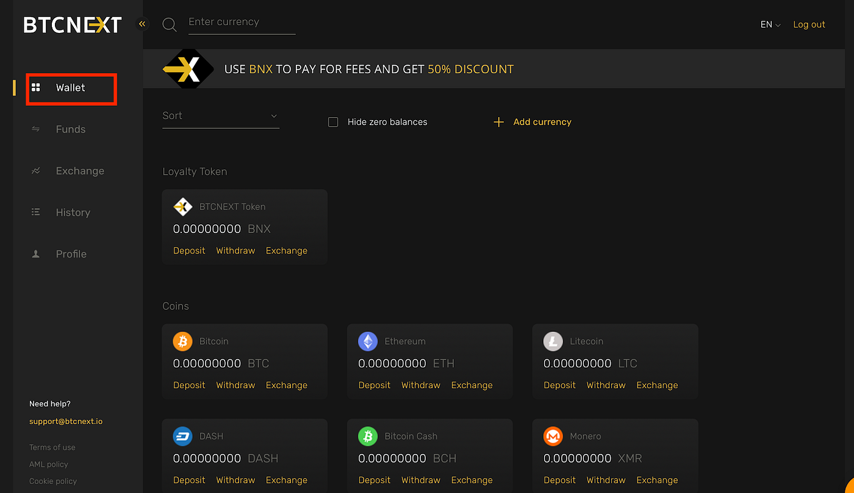Click the support@btcnext.io email link
This screenshot has height=493, width=854.
66,422
